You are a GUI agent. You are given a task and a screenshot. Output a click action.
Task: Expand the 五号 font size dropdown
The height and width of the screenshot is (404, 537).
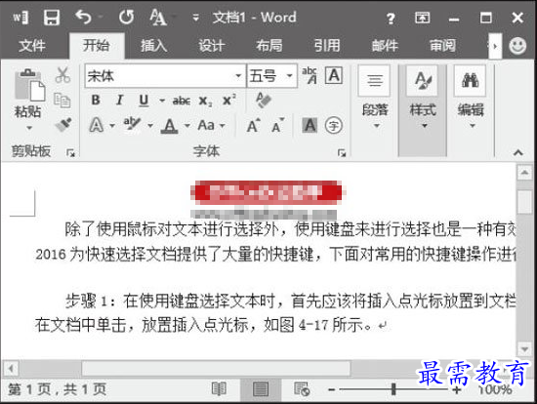point(289,76)
